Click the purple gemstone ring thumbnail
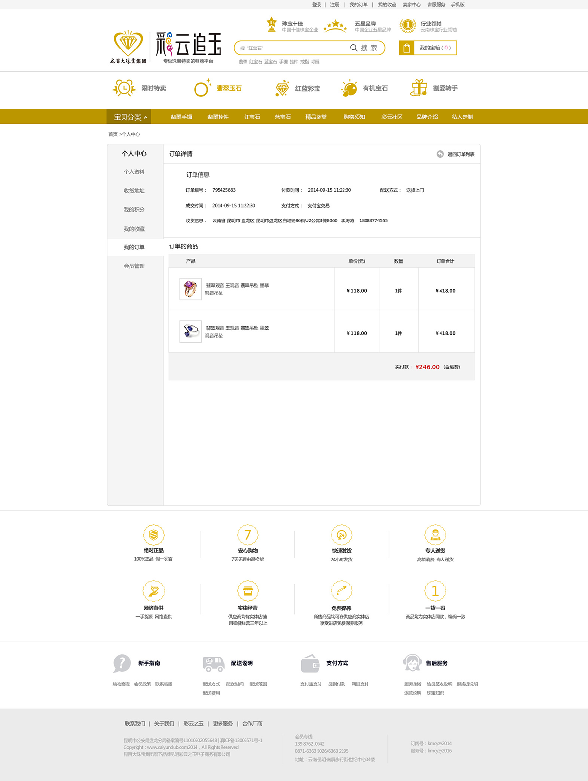The width and height of the screenshot is (588, 781). (191, 289)
